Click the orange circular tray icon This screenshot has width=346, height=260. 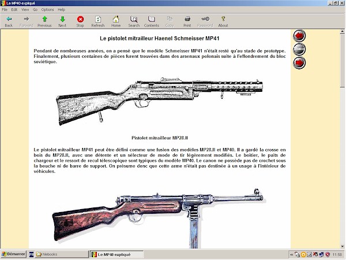coord(303,255)
